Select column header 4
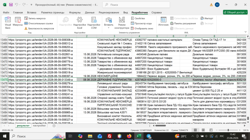 click(139, 36)
